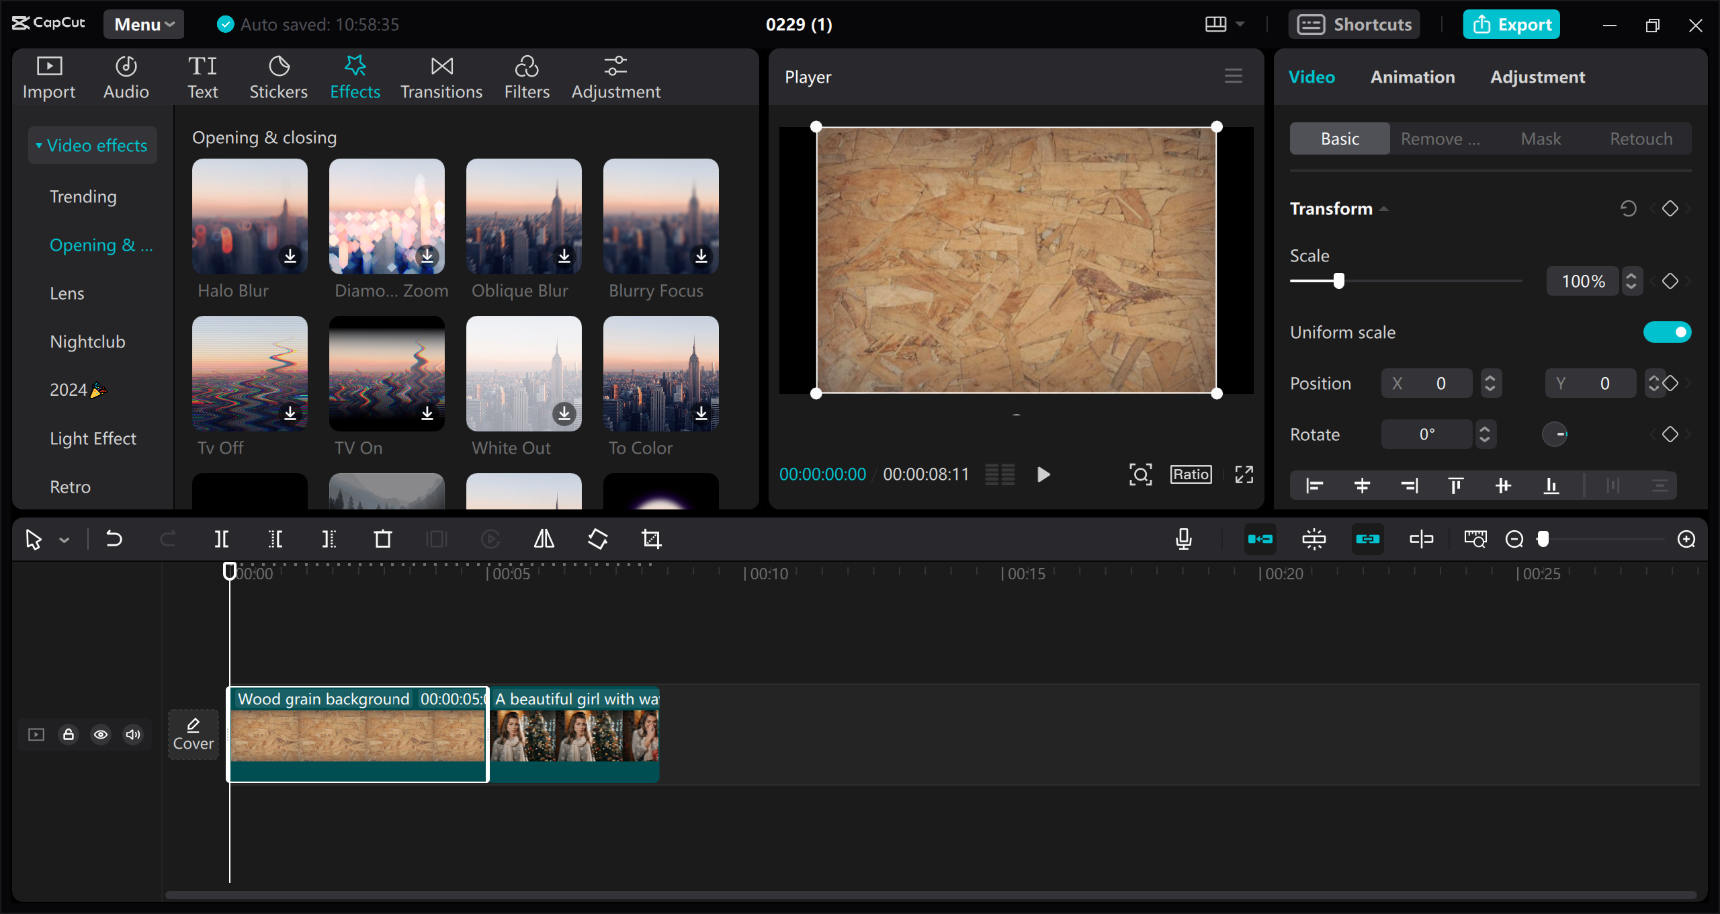The width and height of the screenshot is (1720, 914).
Task: Hide the track using the eye icon
Action: click(x=101, y=735)
